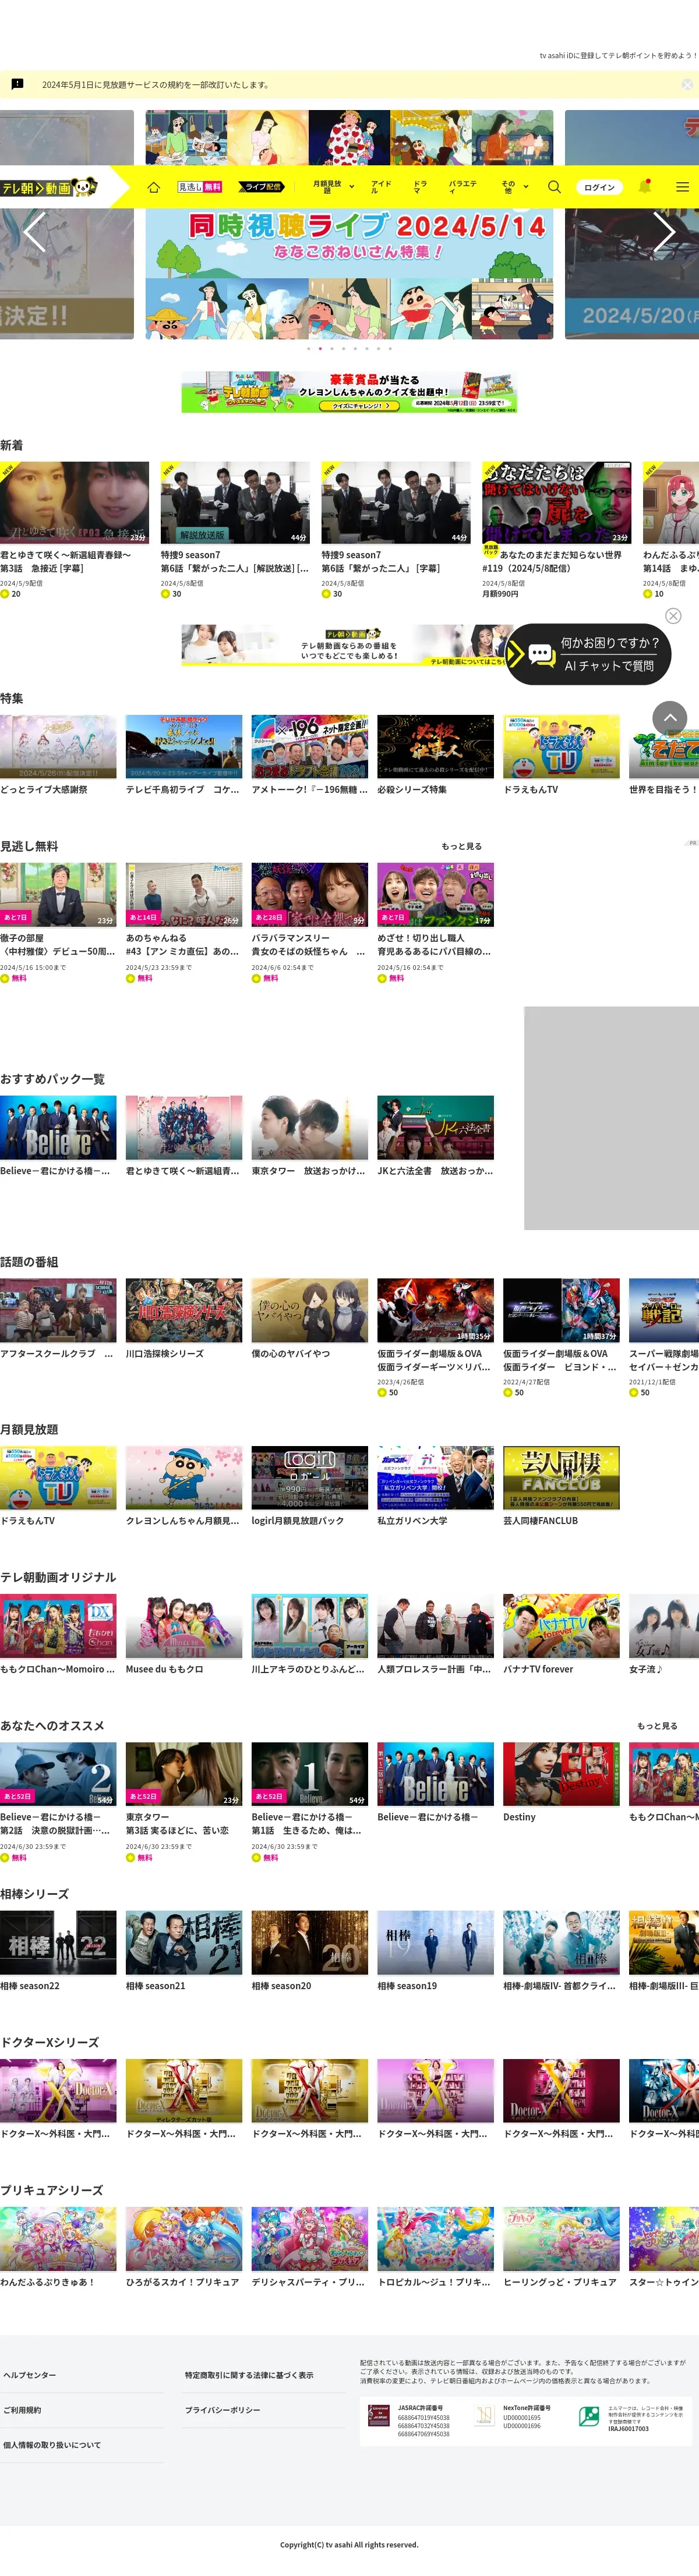Click the テレ朝動画 panda logo

pyautogui.click(x=50, y=187)
